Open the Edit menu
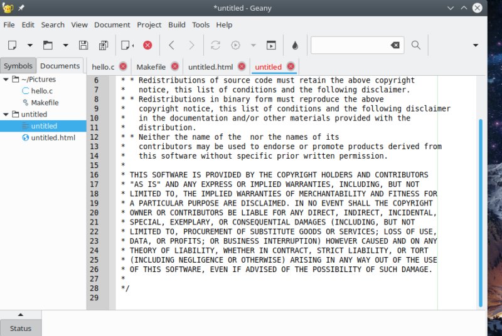The image size is (502, 336). 28,24
